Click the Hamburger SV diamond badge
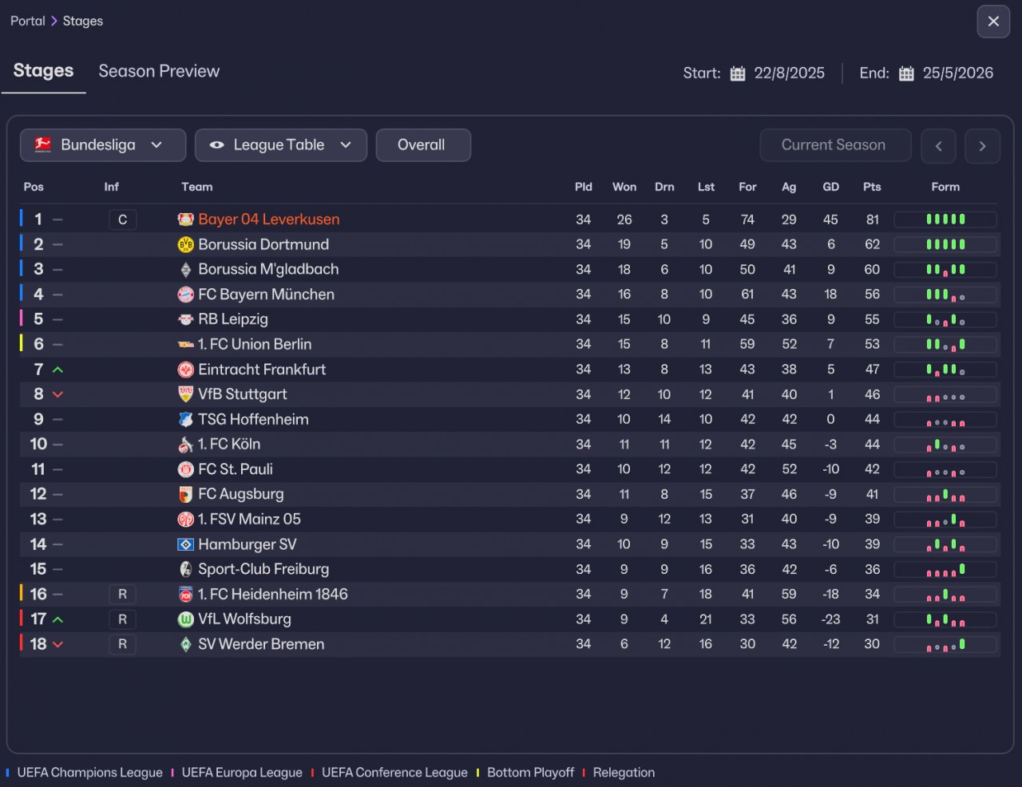 [x=185, y=544]
